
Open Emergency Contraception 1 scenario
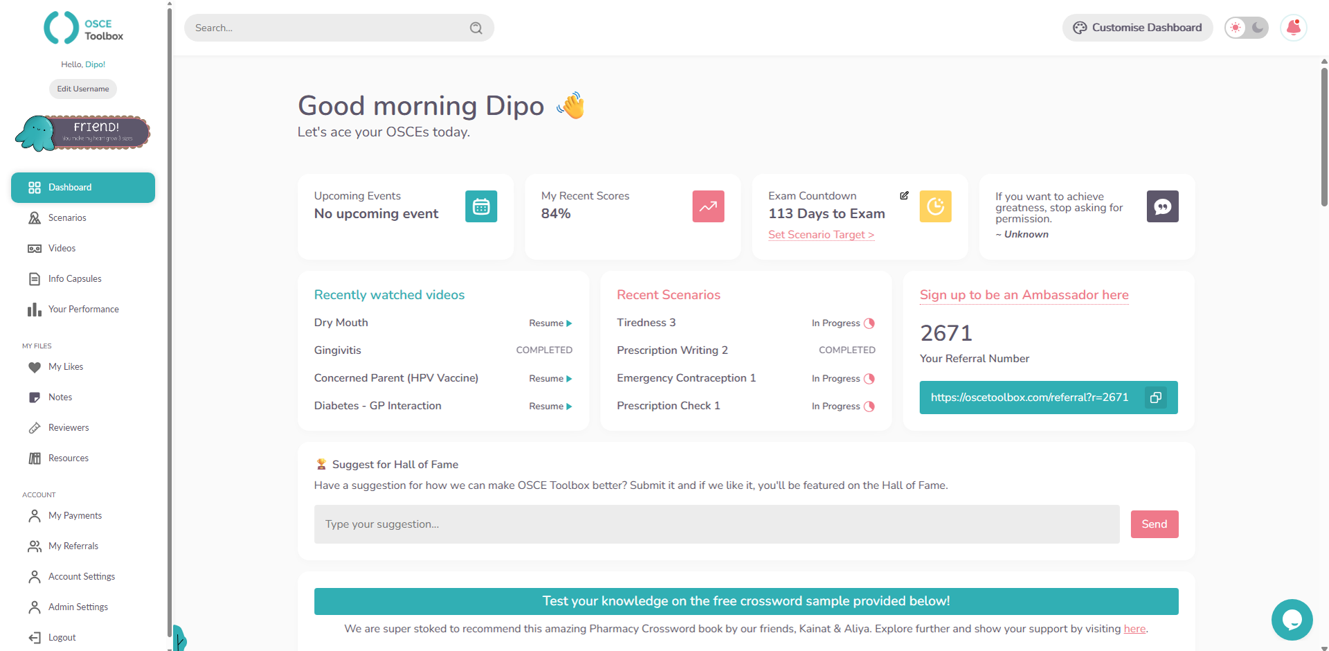(x=686, y=378)
